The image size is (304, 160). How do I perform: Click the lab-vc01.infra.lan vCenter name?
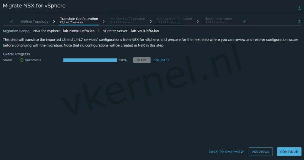[145, 31]
